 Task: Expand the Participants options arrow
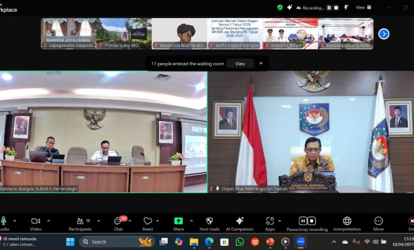pyautogui.click(x=100, y=221)
